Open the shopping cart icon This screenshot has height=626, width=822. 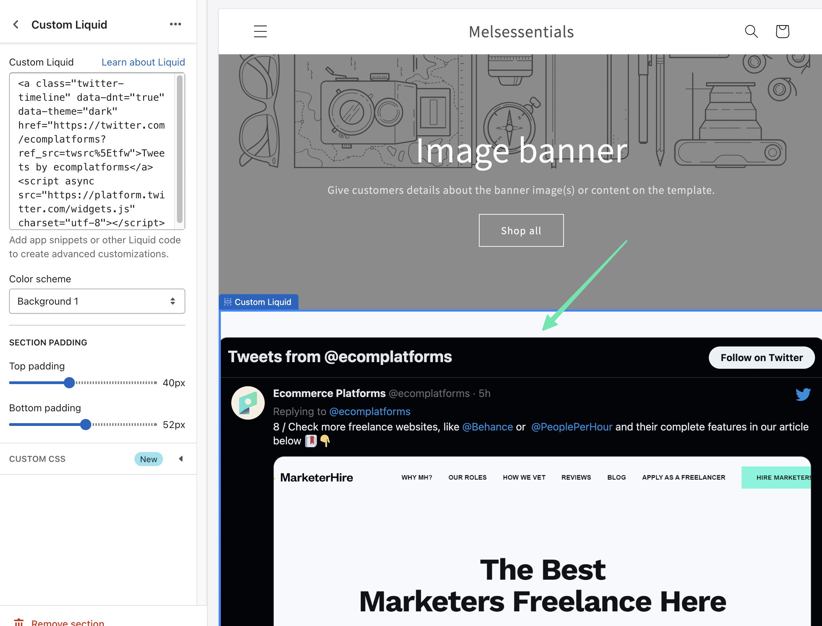point(782,31)
